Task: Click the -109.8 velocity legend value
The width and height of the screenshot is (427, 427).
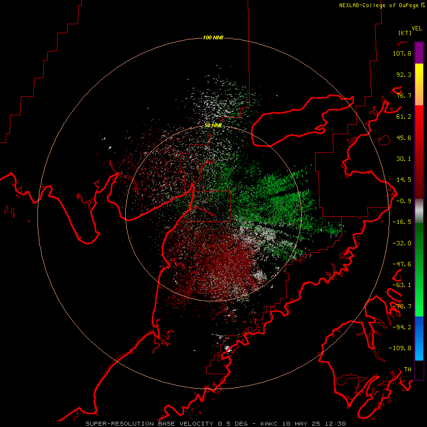Action: pyautogui.click(x=400, y=348)
